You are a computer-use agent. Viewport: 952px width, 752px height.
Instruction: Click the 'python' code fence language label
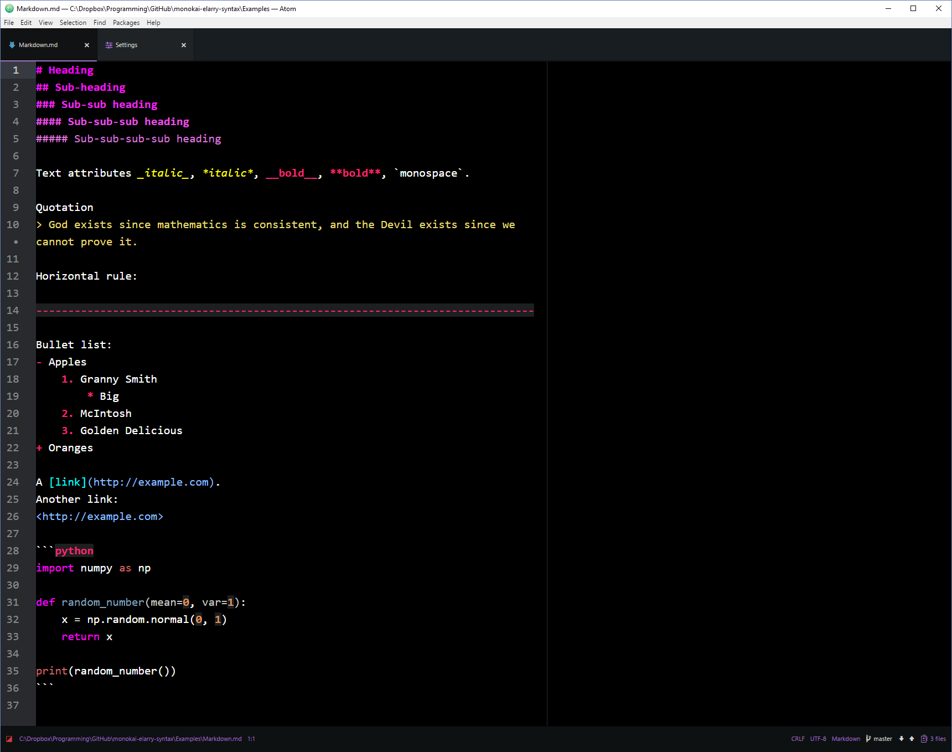click(x=74, y=551)
